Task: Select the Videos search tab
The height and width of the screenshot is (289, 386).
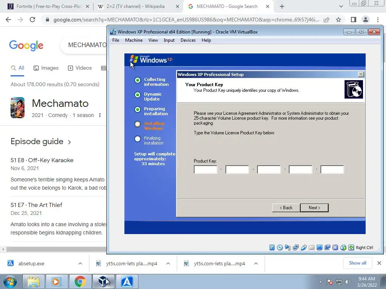Action: 80,68
